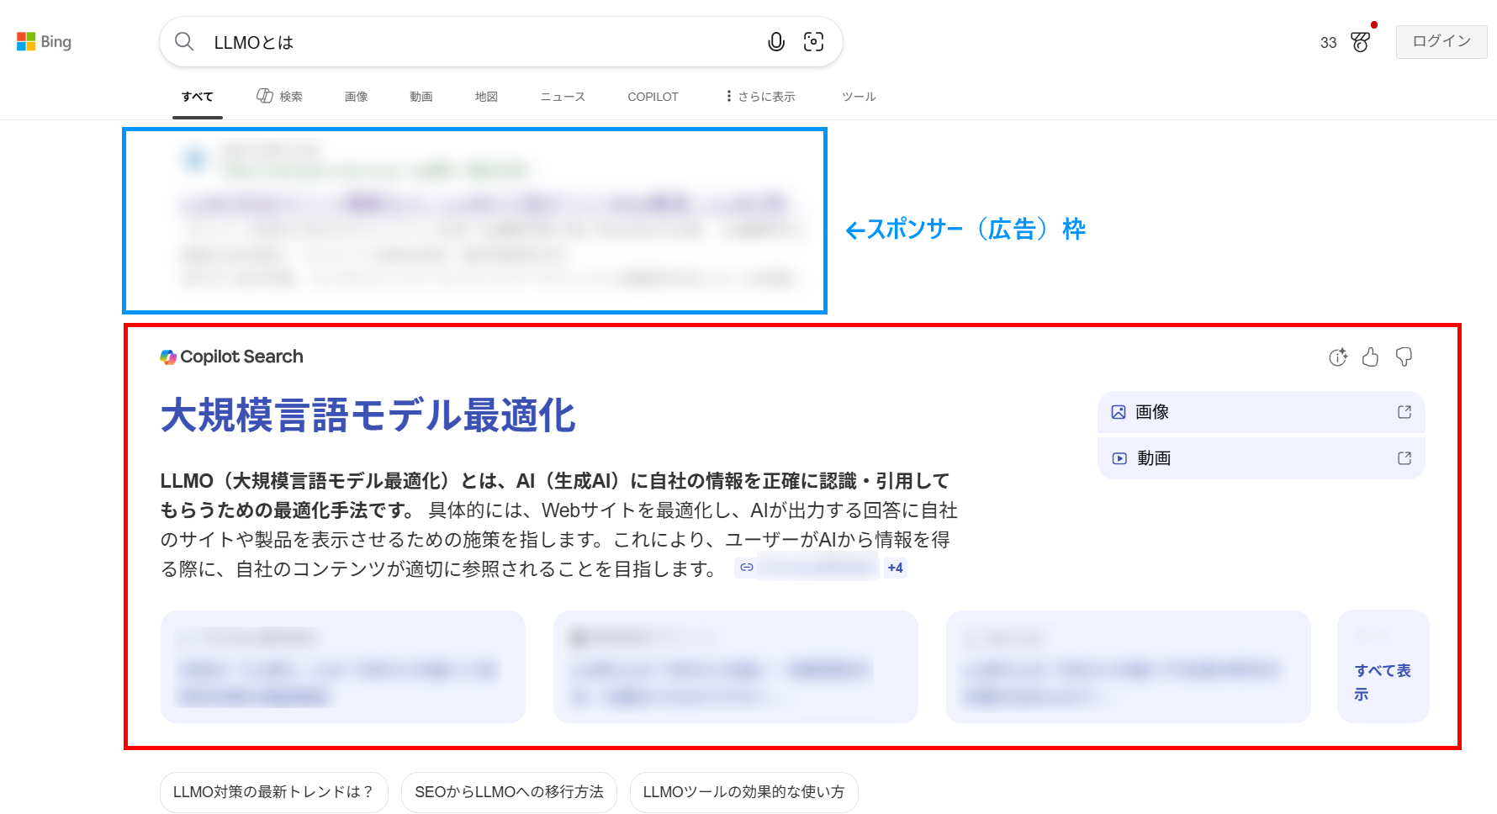The height and width of the screenshot is (814, 1497).
Task: Select suggestion SEOからLLMOへの移行方法
Action: coord(509,792)
